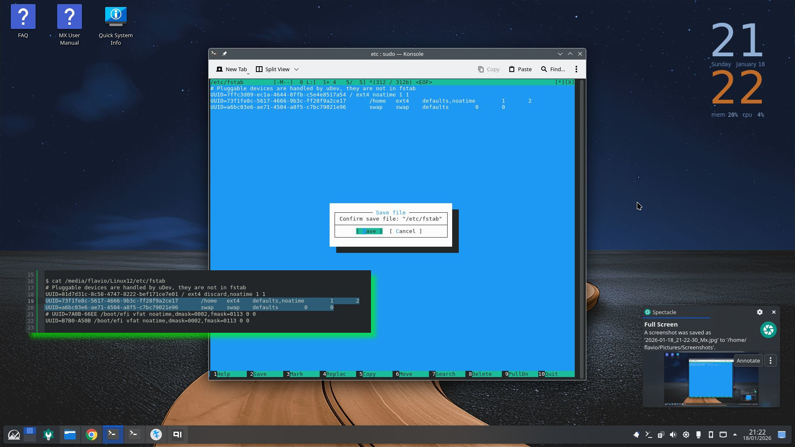
Task: Expand hidden system tray icons arrow
Action: 735,435
